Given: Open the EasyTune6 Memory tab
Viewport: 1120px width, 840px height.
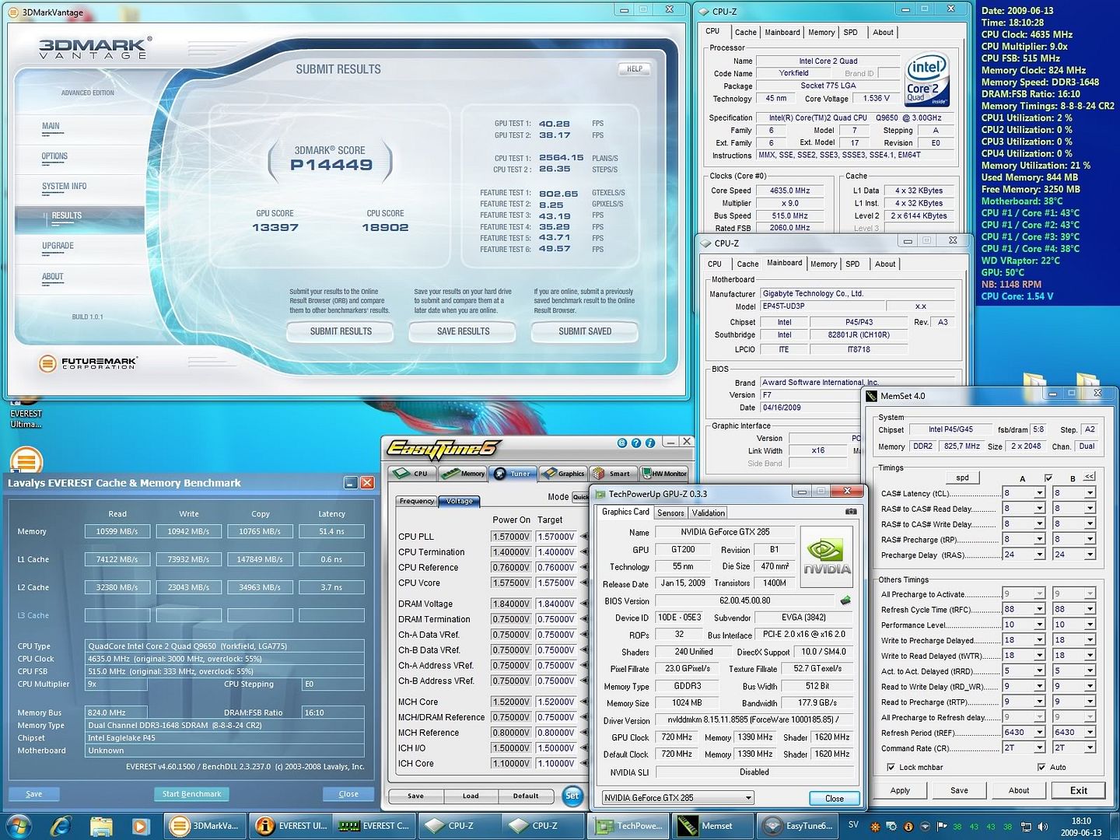Looking at the screenshot, I should coord(463,473).
